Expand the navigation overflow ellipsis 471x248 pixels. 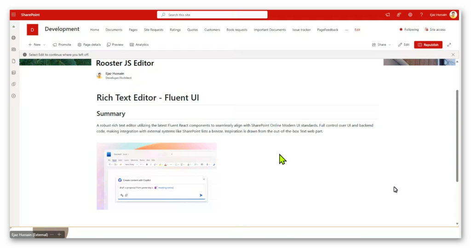tap(346, 30)
